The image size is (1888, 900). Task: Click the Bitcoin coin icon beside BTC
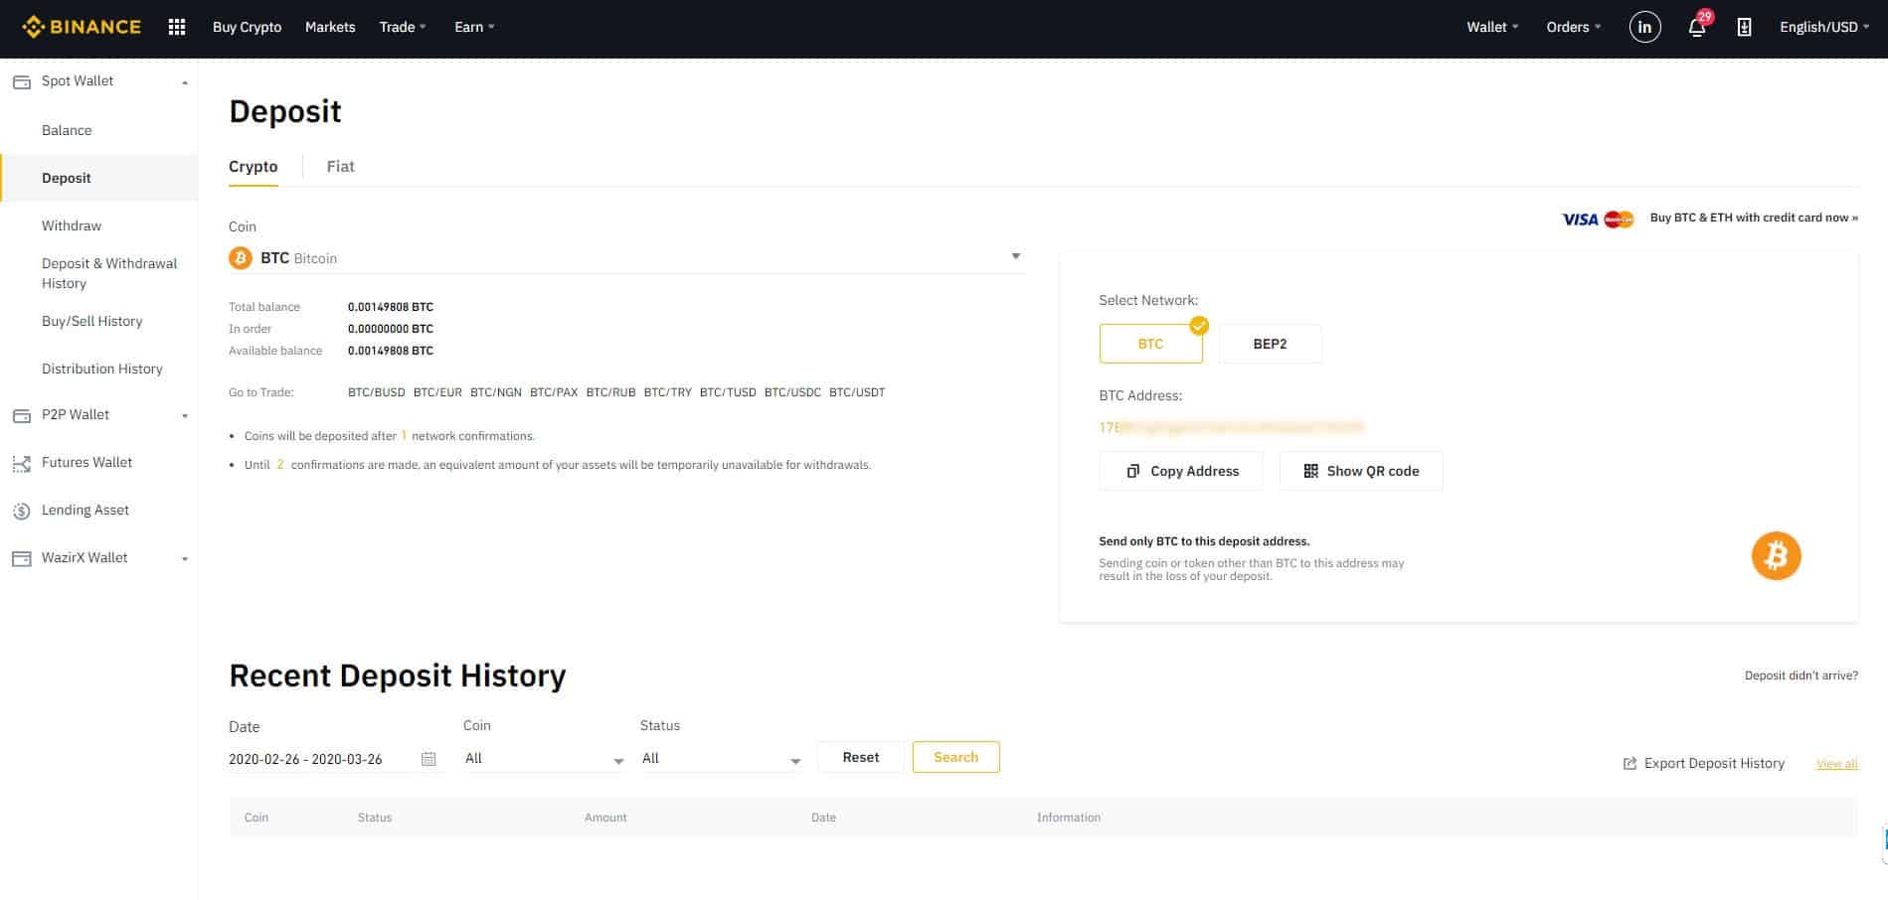tap(241, 258)
